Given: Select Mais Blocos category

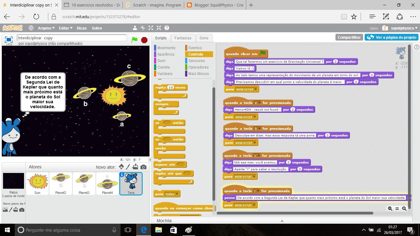Looking at the screenshot, I should click(198, 74).
